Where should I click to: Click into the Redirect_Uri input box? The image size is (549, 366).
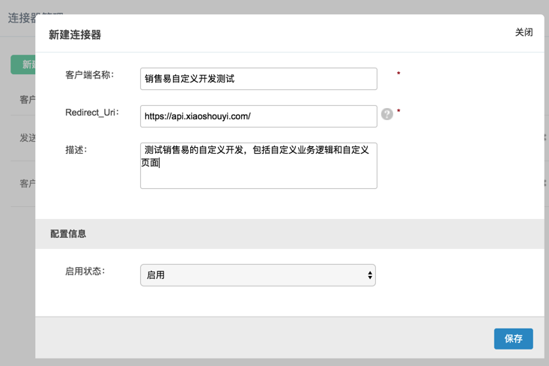point(258,116)
